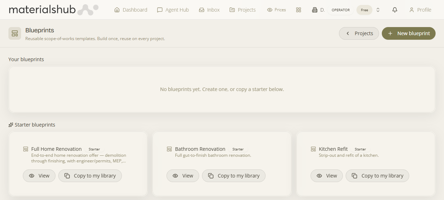
Task: Open the grid apps icon
Action: [x=299, y=10]
